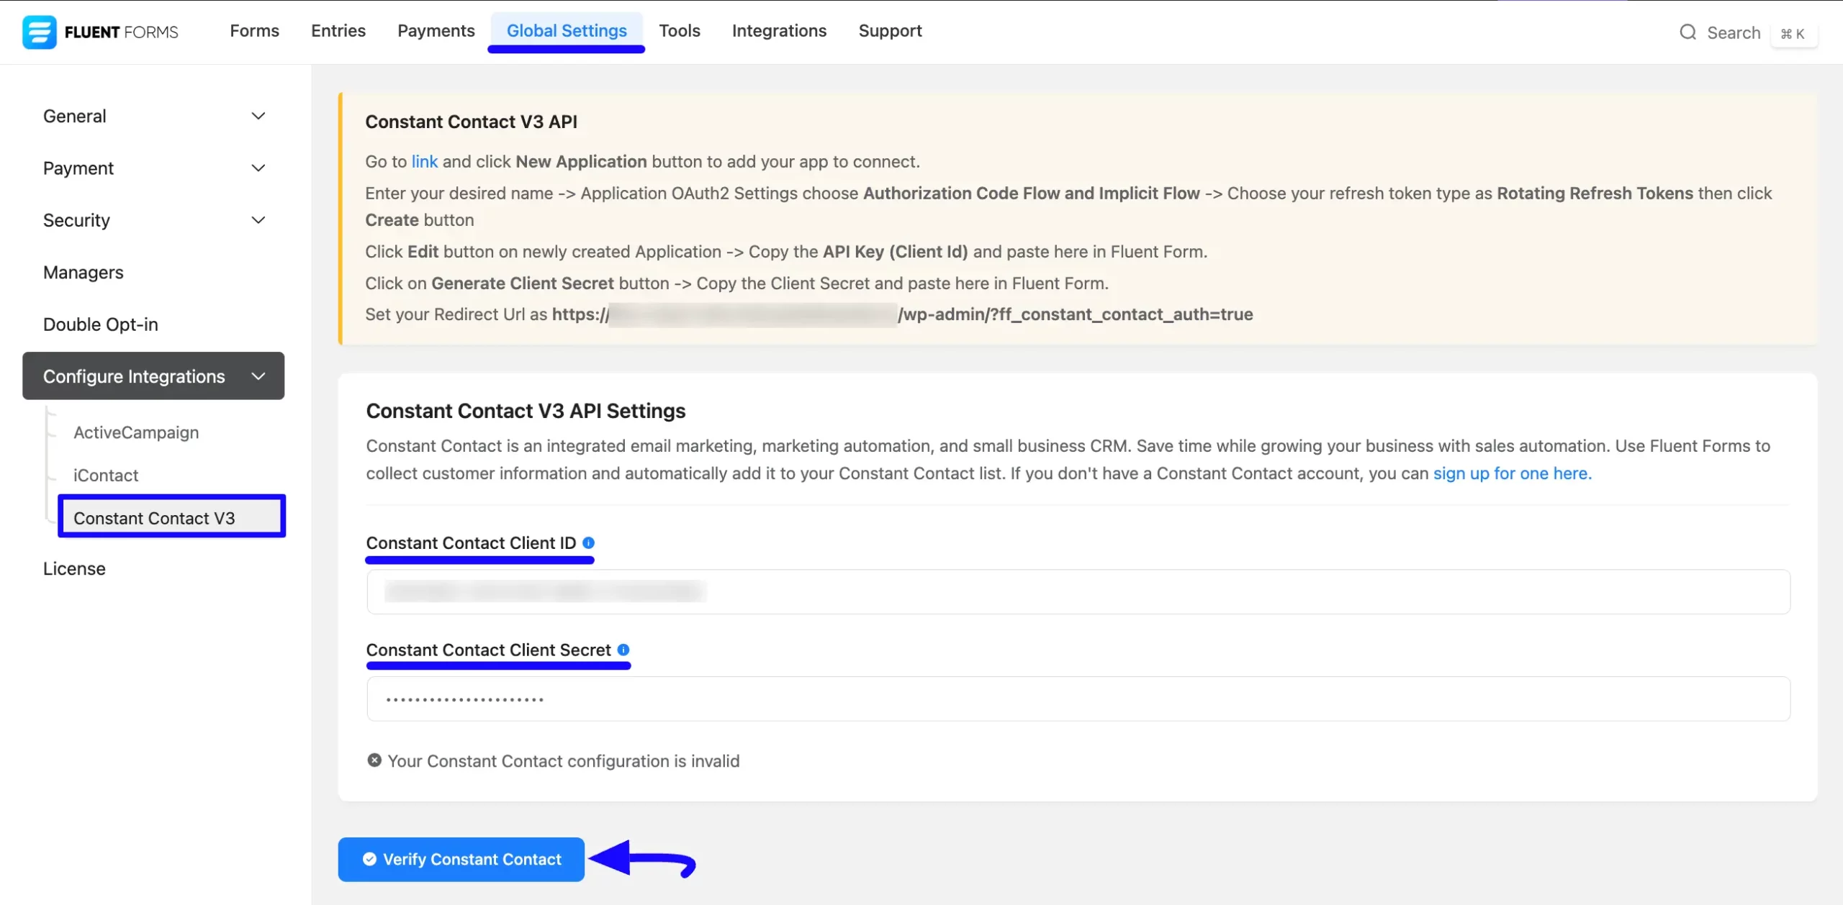Screen dimensions: 1843x905
Task: Click the 'FLUENT FORMS' brand text
Action: [121, 32]
